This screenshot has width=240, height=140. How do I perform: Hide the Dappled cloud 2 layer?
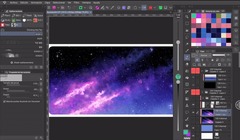pyautogui.click(x=193, y=105)
